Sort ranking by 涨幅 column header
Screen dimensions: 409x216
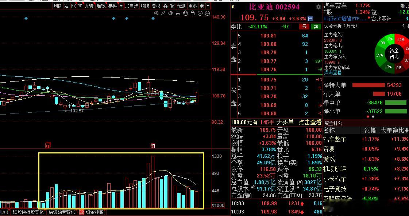pos(370,130)
